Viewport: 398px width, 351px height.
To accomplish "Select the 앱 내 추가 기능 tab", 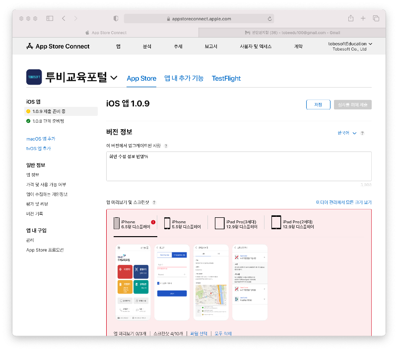I will tap(184, 78).
